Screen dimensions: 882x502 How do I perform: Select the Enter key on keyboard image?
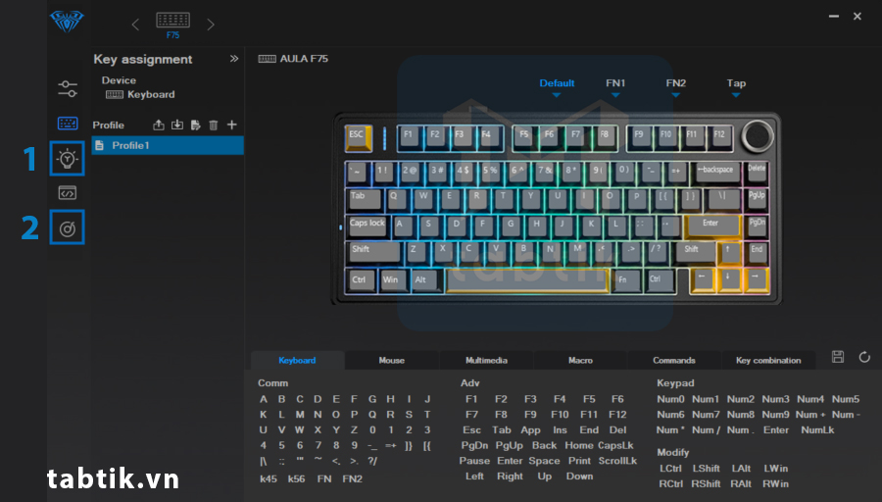[711, 226]
